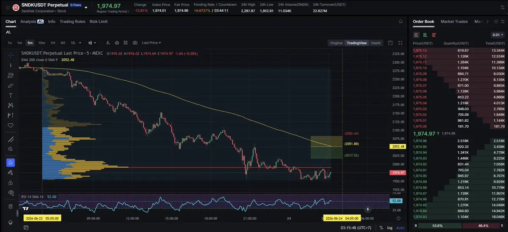Click the 0 Fees badge

pos(76,5)
